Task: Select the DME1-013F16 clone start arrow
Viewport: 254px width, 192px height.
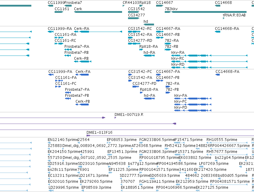Action: pos(88,136)
